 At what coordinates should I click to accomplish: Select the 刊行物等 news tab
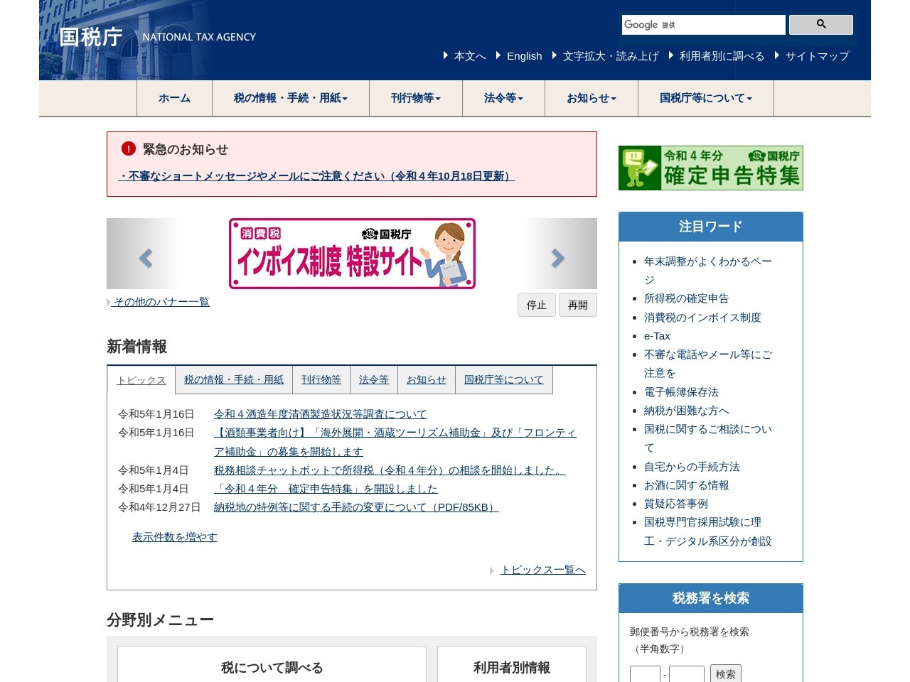point(321,380)
